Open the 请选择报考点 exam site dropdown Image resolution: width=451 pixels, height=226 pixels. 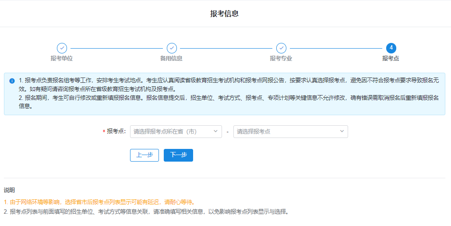290,131
